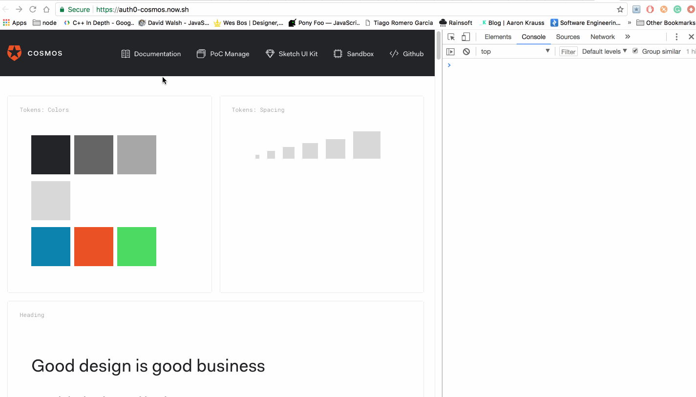Click the console Filter button
The width and height of the screenshot is (696, 397).
coord(568,51)
